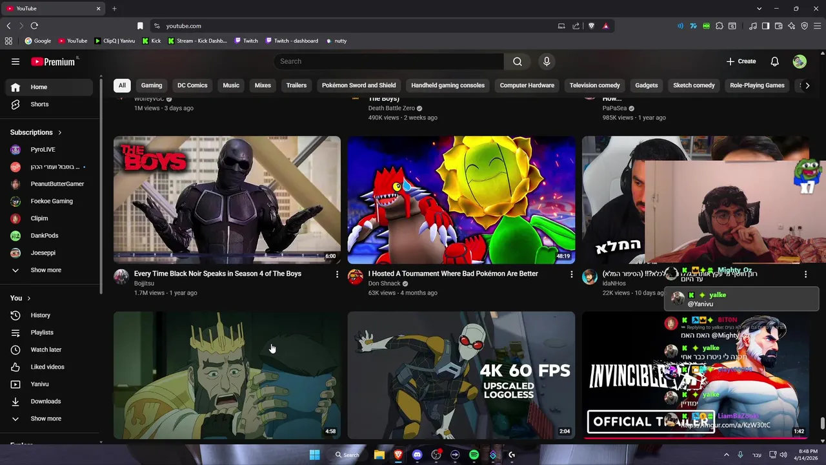Image resolution: width=826 pixels, height=465 pixels.
Task: Open options for the Bad Pokémon Tournament video
Action: [x=571, y=274]
